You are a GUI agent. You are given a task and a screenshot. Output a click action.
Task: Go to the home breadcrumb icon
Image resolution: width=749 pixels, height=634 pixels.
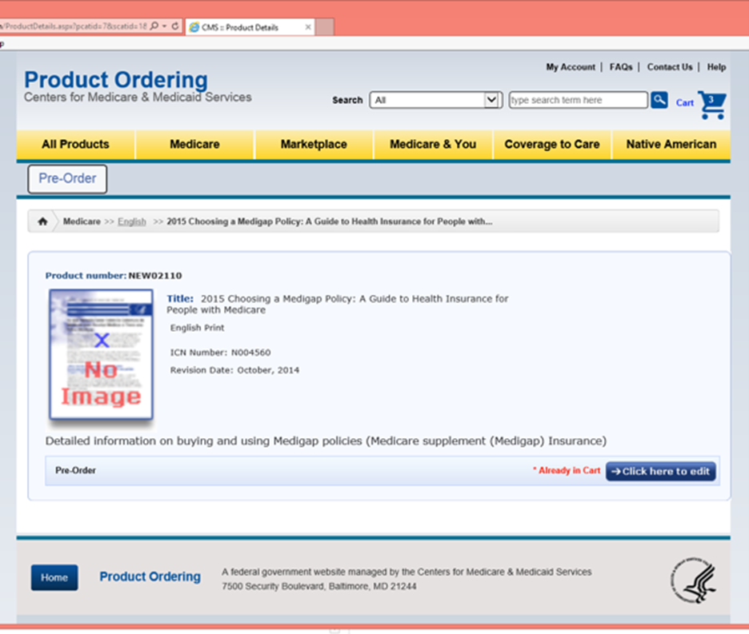click(x=42, y=221)
